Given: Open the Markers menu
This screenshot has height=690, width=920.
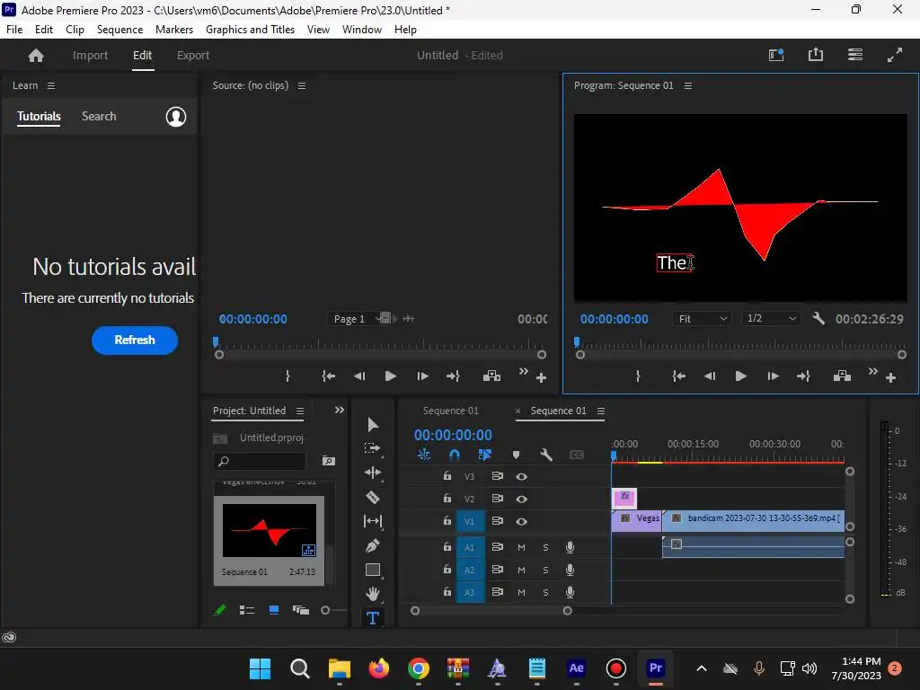Looking at the screenshot, I should pyautogui.click(x=174, y=30).
